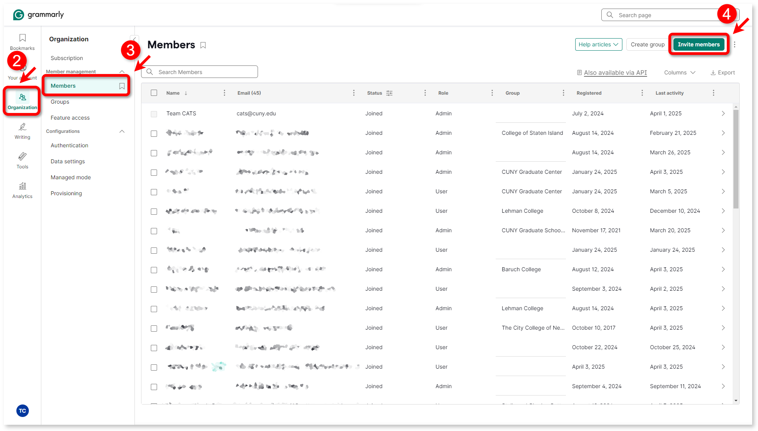Click bookmark icon in Members menu item
Viewport: 758px width, 431px height.
(122, 86)
